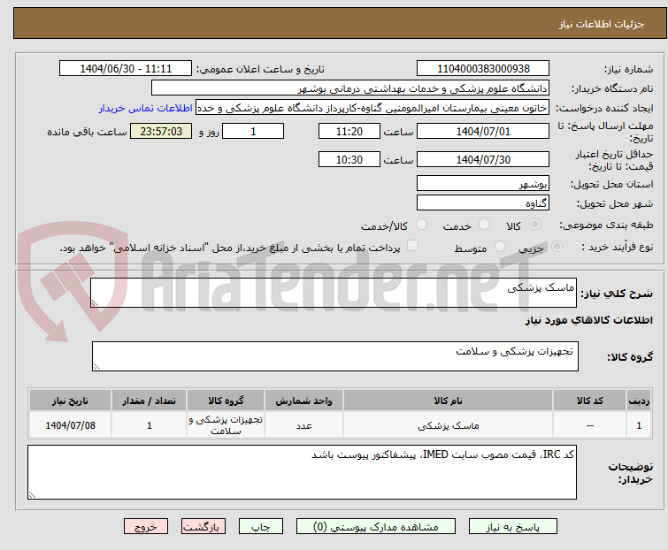This screenshot has width=668, height=550.
Task: Click the response deadline date 1404/07/01 field
Action: 483,131
